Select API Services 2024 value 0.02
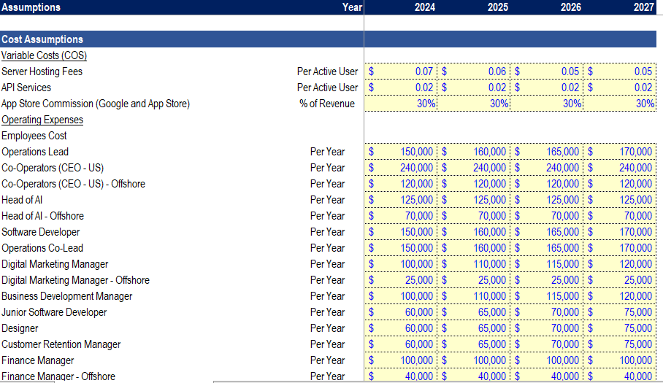The width and height of the screenshot is (663, 383). [400, 88]
